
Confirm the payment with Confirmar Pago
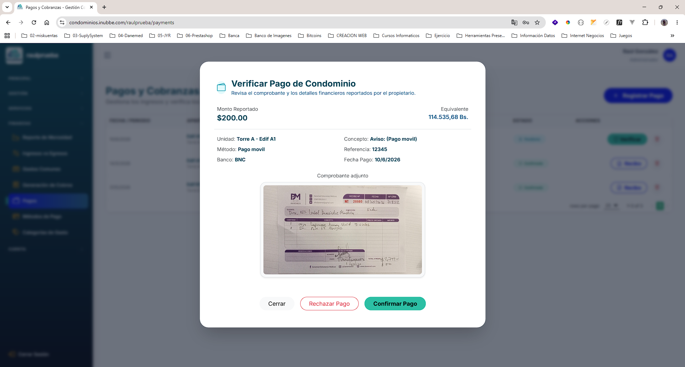(x=395, y=304)
